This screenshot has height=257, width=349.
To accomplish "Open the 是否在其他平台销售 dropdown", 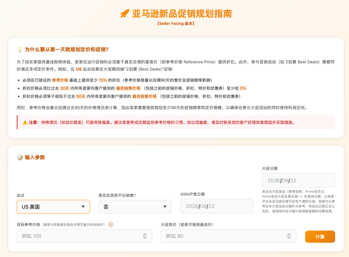I will pos(135,207).
